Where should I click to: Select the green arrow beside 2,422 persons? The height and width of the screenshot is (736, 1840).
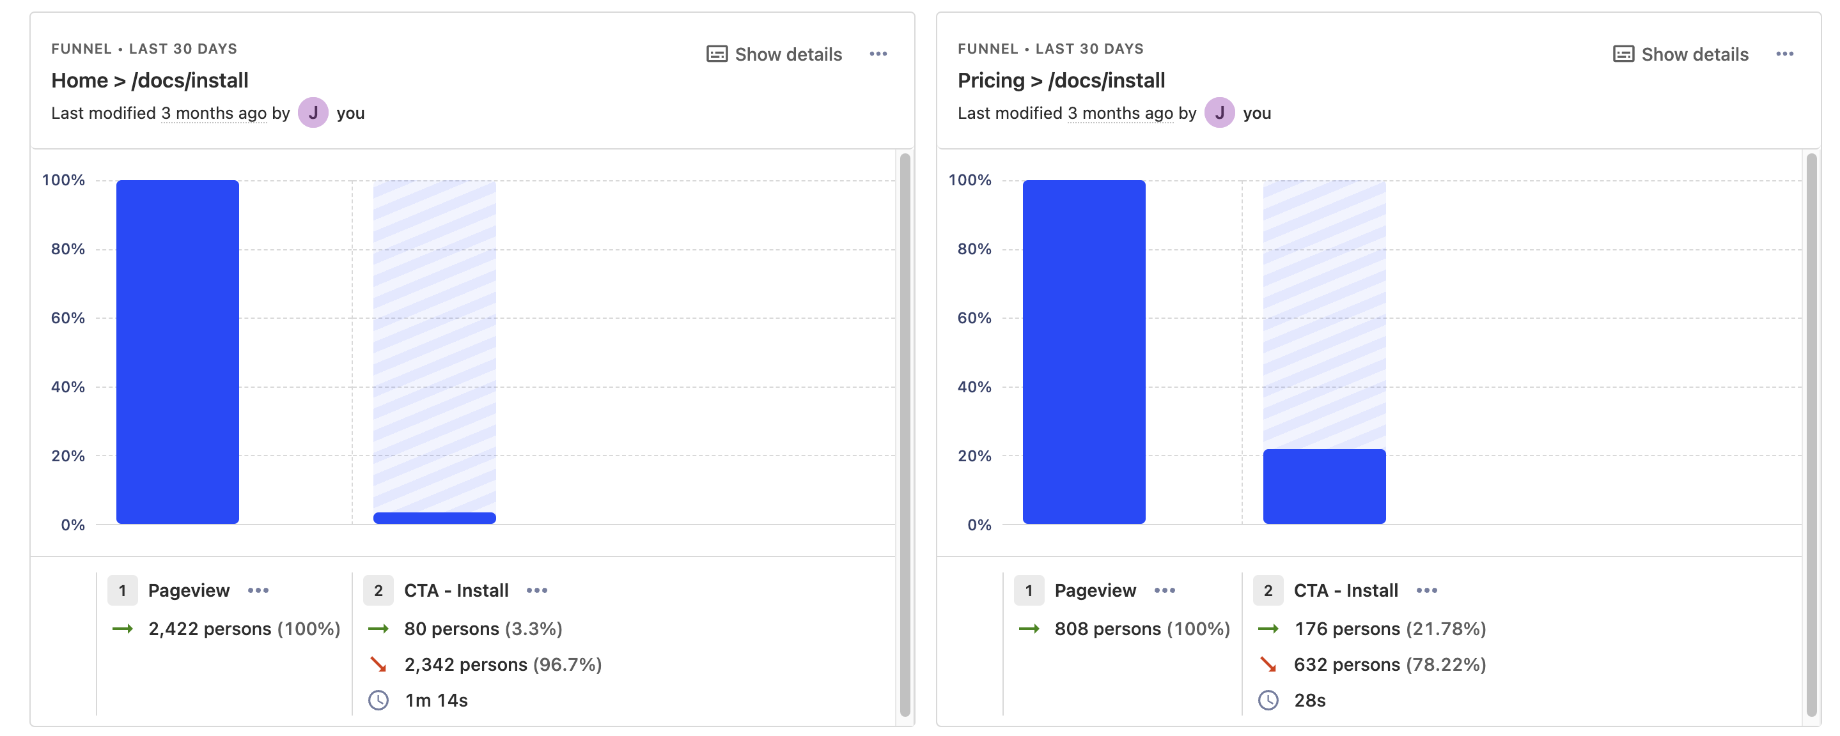pyautogui.click(x=123, y=629)
